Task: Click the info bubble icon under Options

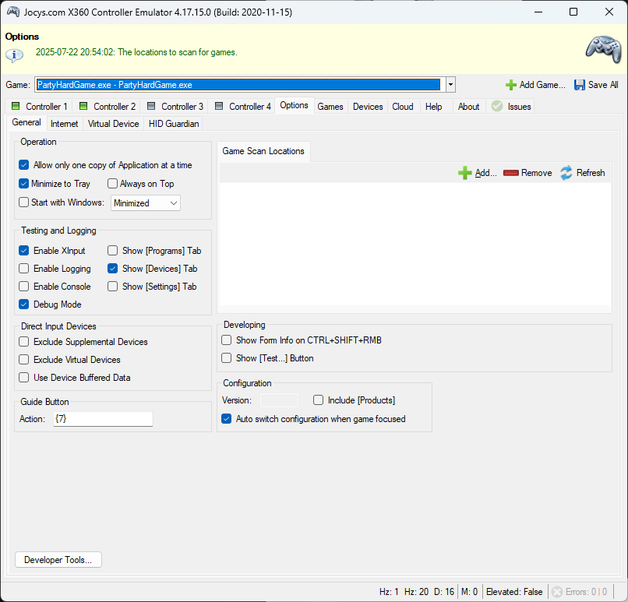Action: pos(15,55)
